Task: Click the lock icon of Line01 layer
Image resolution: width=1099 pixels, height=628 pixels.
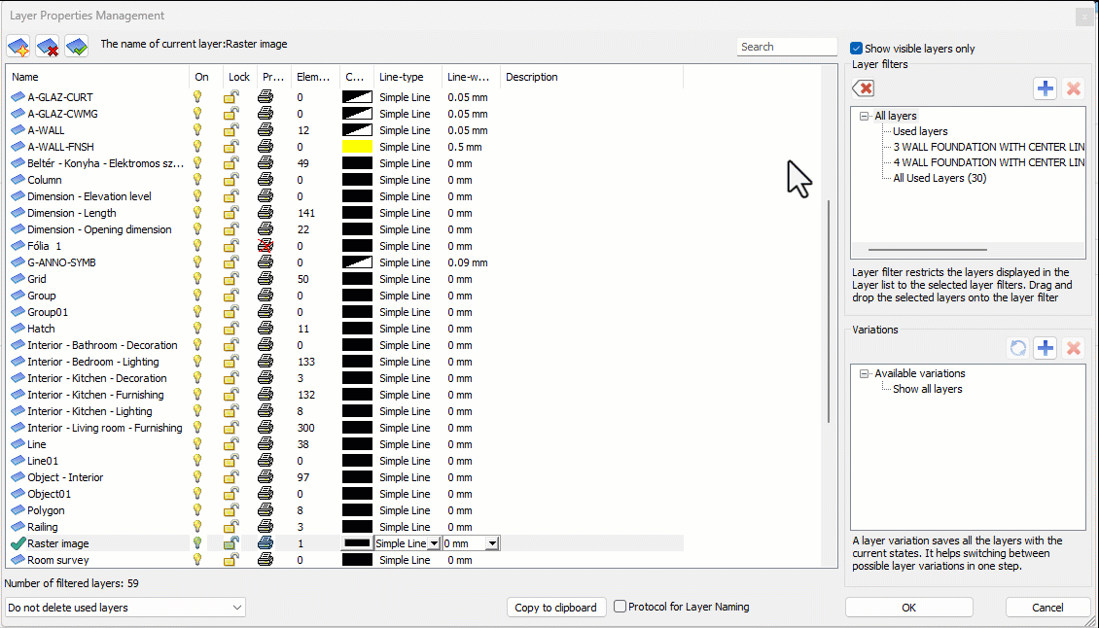Action: click(231, 461)
